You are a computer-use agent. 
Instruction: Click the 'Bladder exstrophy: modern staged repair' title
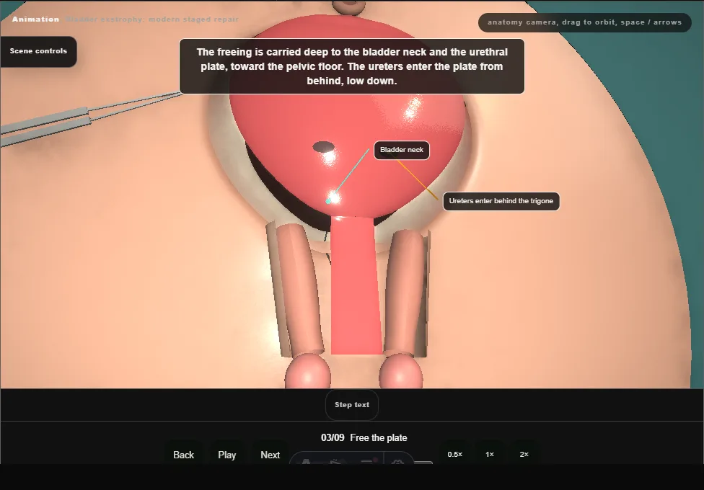click(x=152, y=19)
